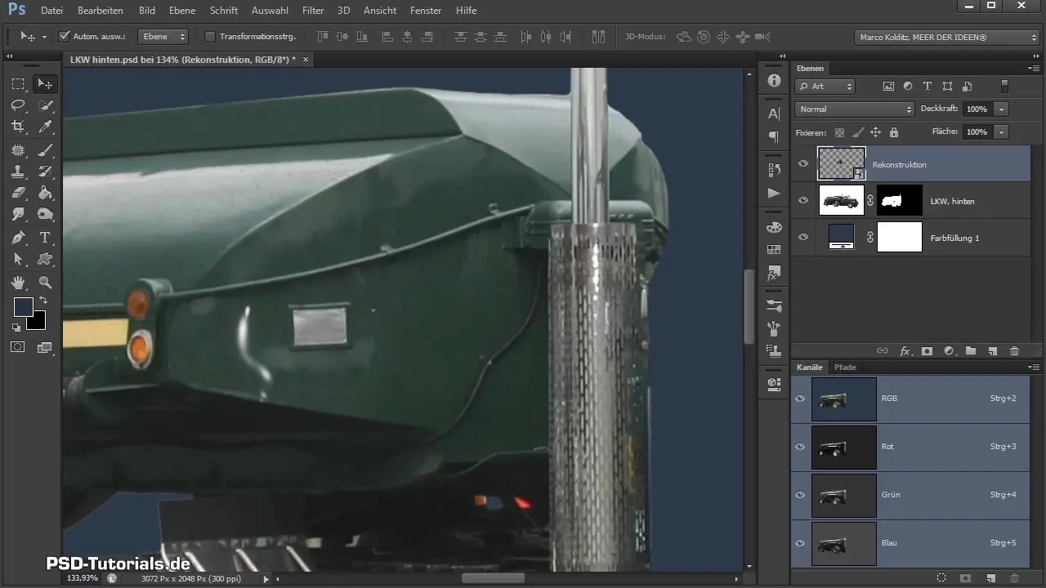Select the Lasso tool
The width and height of the screenshot is (1046, 588).
[18, 105]
